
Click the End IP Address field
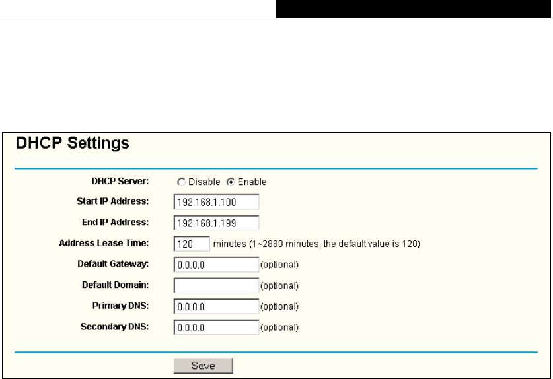[217, 223]
